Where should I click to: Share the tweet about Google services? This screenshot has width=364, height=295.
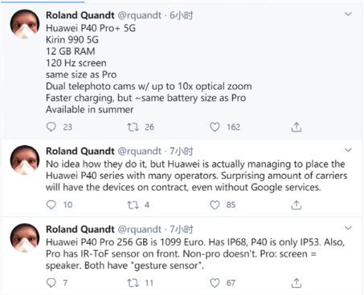pyautogui.click(x=297, y=205)
